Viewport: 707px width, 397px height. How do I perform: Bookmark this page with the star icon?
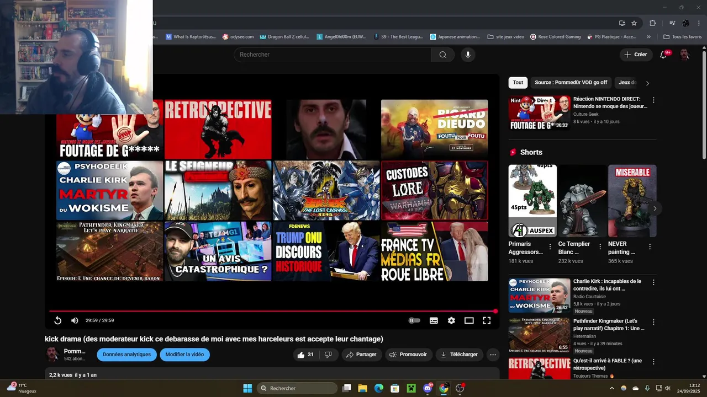[x=634, y=23]
